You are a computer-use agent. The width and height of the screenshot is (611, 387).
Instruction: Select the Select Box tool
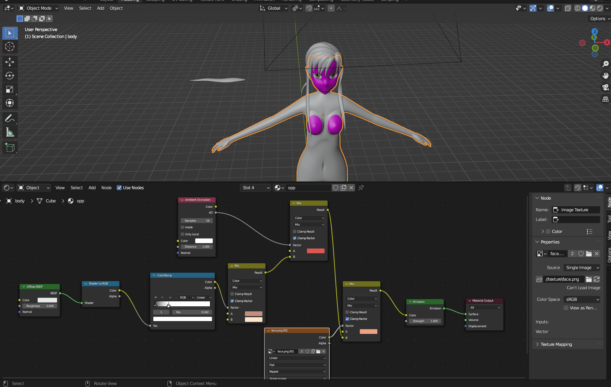pyautogui.click(x=10, y=33)
